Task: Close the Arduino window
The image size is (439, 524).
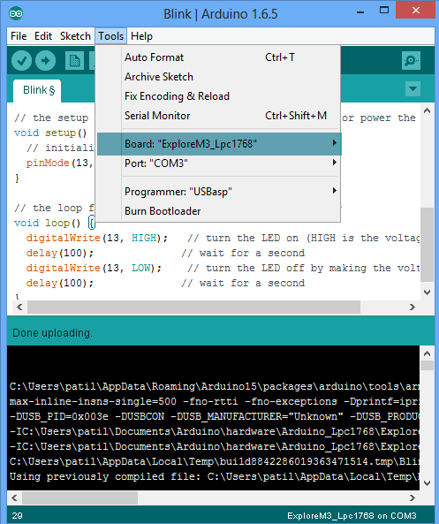Action: coord(416,10)
